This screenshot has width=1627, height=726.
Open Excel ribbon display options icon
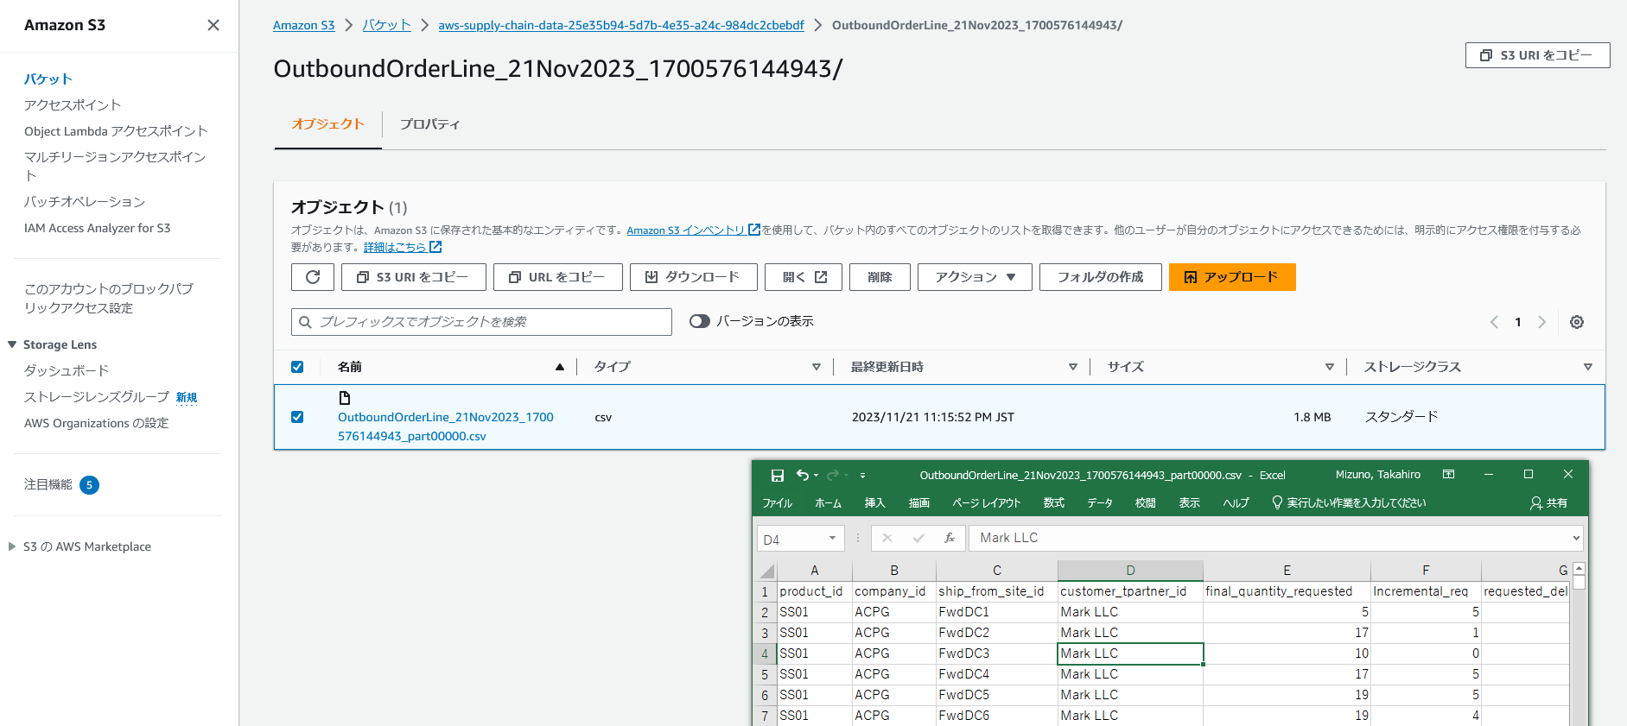pos(1449,475)
